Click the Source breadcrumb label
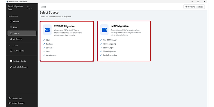 (x=43, y=7)
